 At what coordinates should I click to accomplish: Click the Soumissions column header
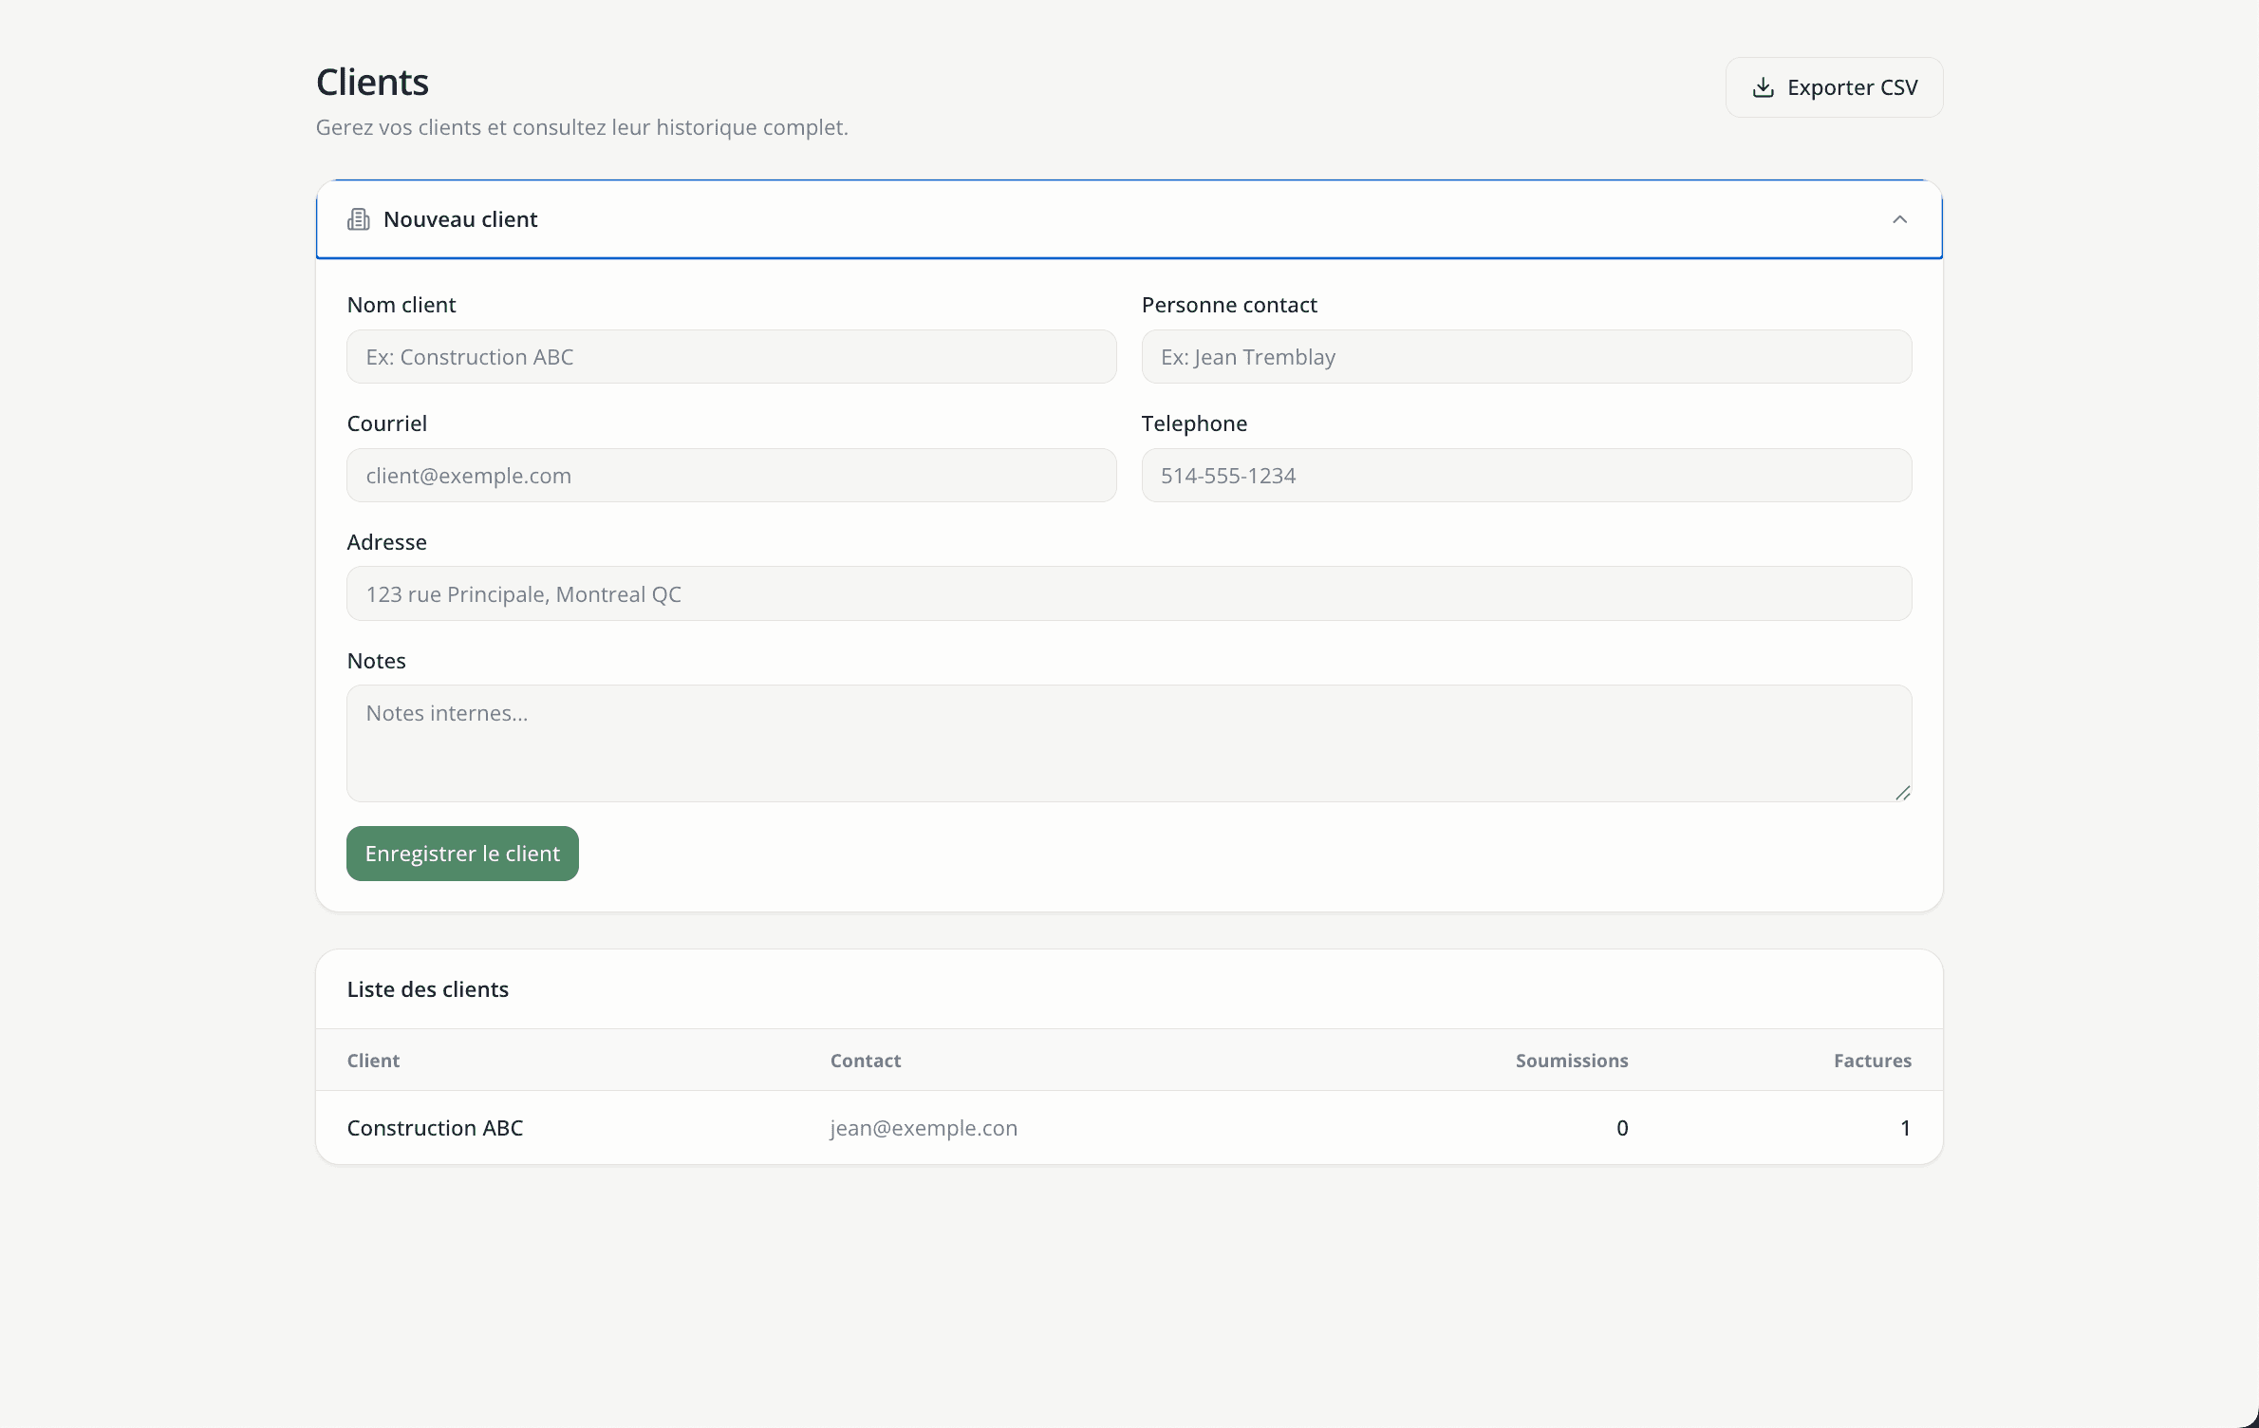1572,1061
